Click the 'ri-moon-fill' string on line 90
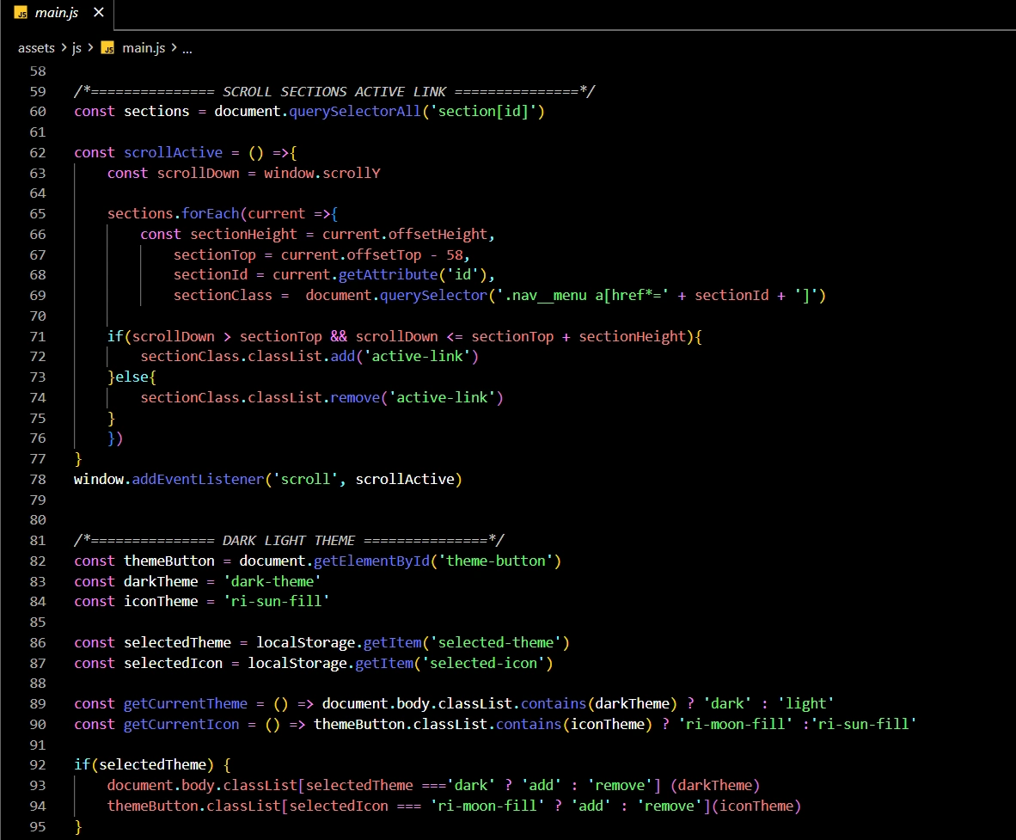1016x840 pixels. (x=735, y=725)
